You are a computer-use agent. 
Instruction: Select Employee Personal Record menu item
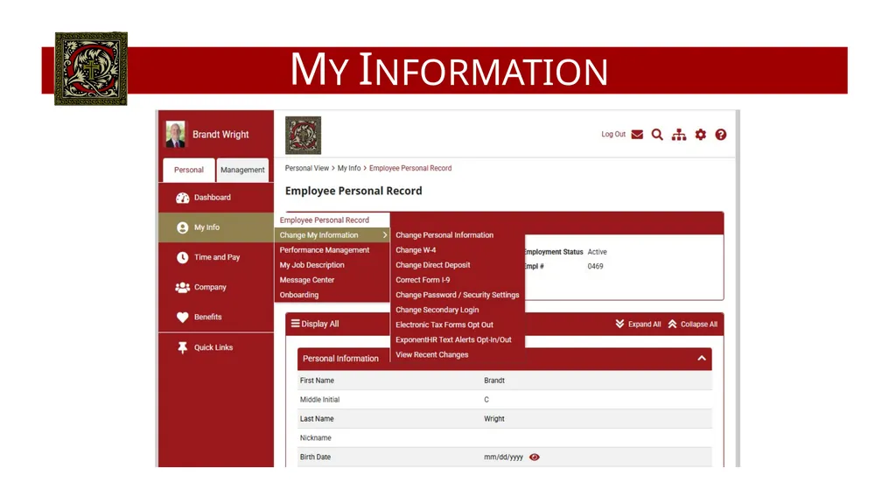[332, 220]
